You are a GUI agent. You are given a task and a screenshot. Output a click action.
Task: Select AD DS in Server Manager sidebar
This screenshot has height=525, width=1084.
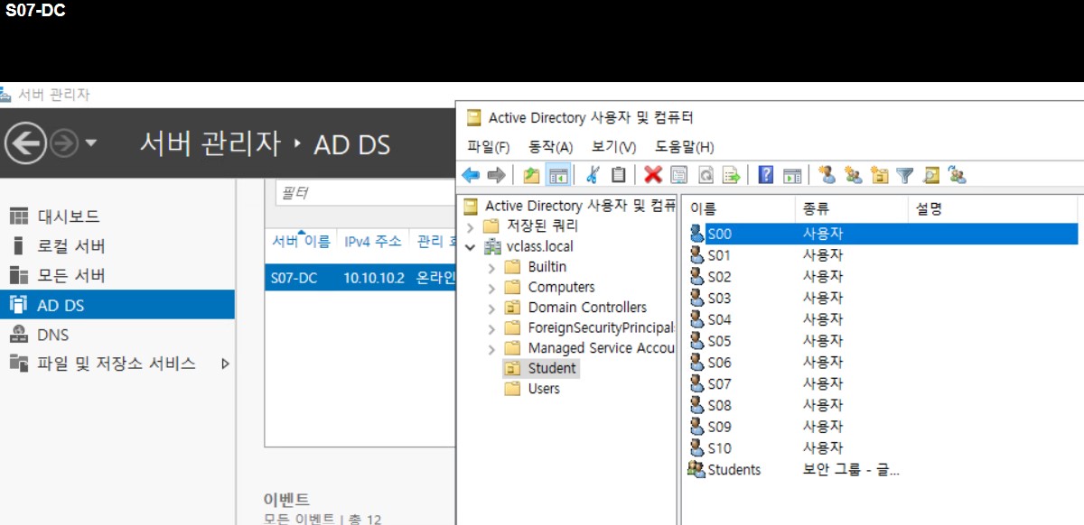point(117,305)
